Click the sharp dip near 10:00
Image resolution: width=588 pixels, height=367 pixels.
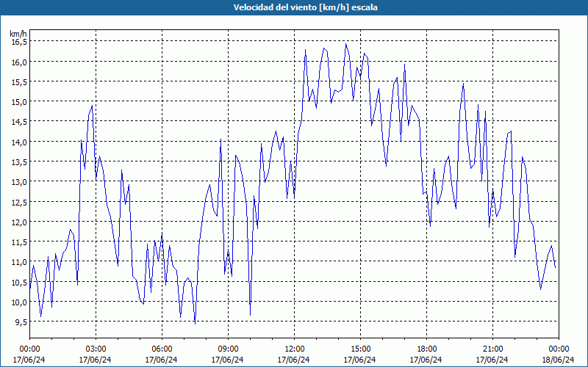[x=250, y=315]
